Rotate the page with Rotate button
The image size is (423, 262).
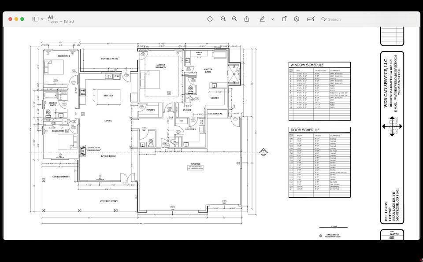pos(285,19)
